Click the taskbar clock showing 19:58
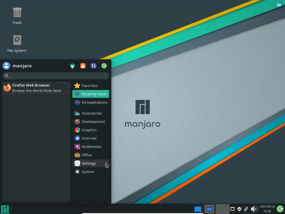 coord(267,209)
